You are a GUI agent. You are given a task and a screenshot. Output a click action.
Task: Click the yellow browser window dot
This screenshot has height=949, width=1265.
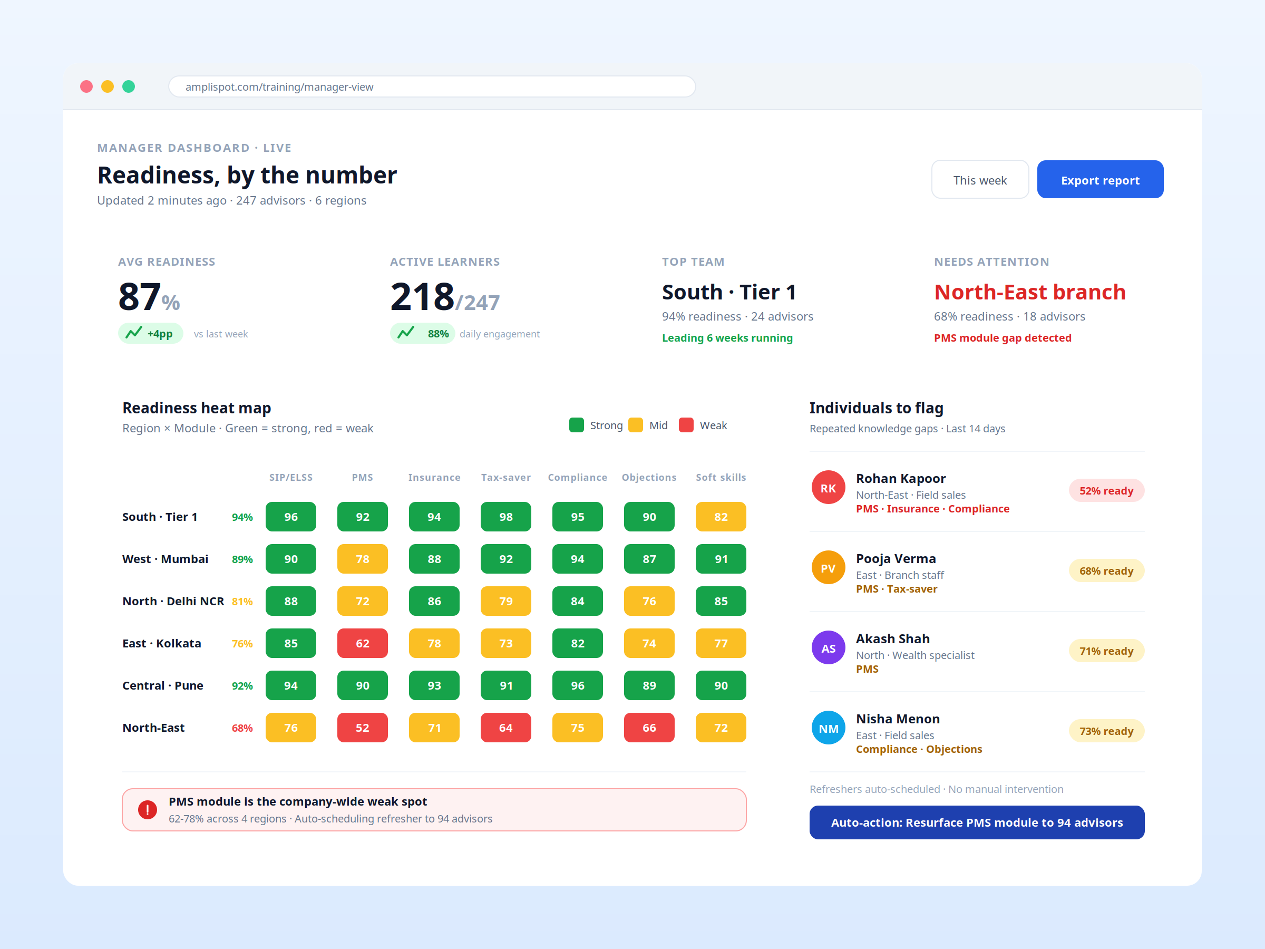[108, 86]
